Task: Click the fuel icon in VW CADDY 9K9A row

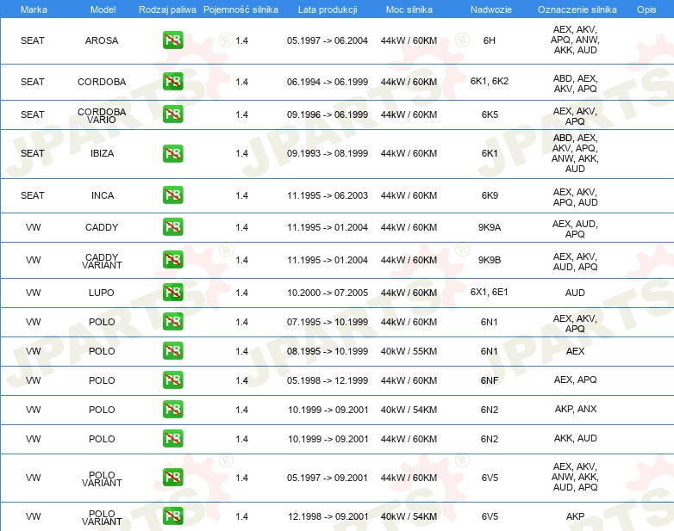Action: [x=172, y=227]
